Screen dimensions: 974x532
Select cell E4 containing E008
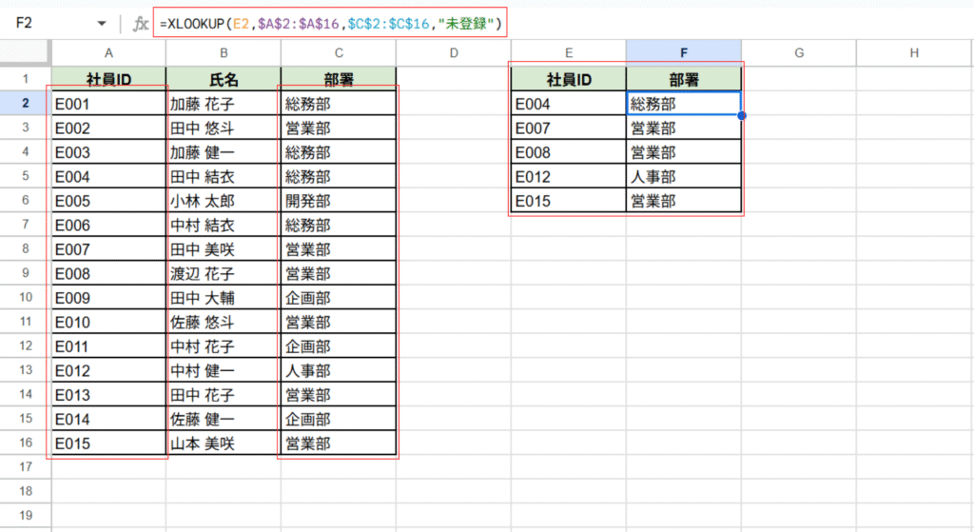tap(569, 152)
